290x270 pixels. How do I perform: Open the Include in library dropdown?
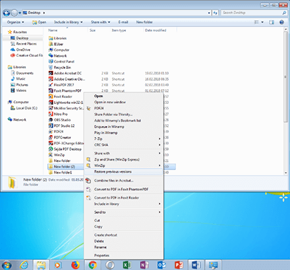coord(68,22)
